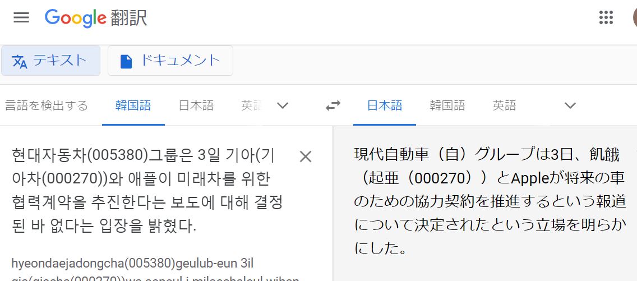The image size is (637, 281).
Task: Select テキスト translation mode
Action: (50, 61)
